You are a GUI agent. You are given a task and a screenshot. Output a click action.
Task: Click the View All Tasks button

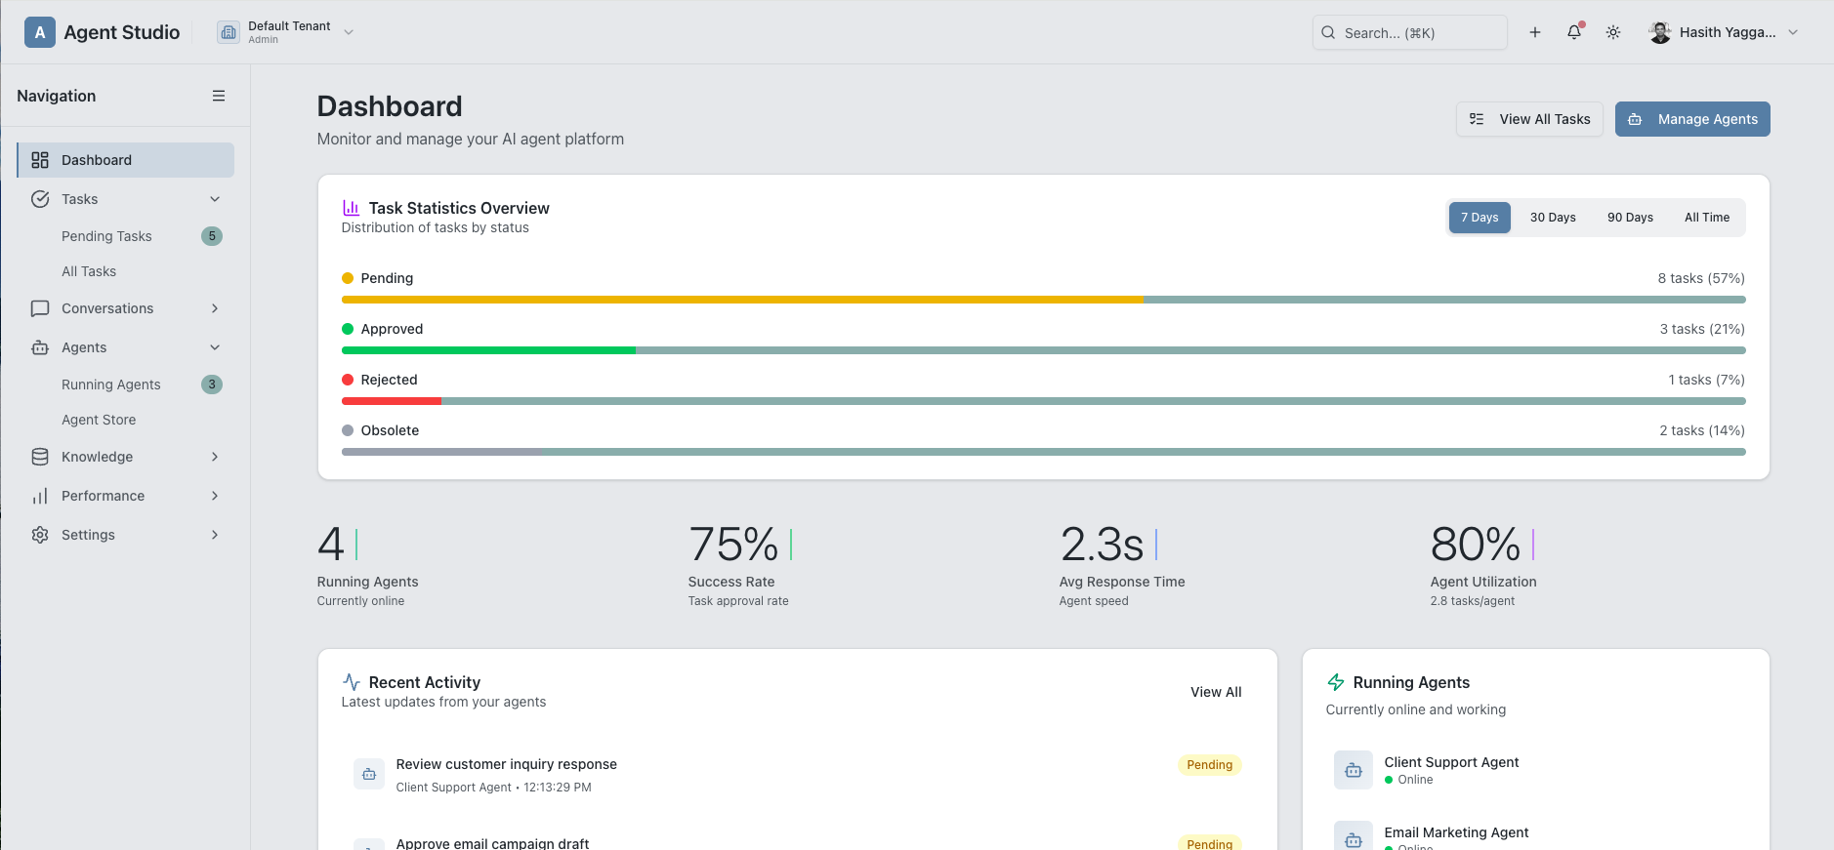tap(1529, 119)
